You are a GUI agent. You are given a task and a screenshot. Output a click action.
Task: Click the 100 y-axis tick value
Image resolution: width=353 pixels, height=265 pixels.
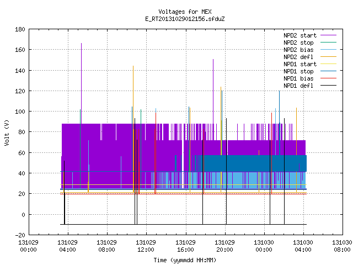click(20, 112)
